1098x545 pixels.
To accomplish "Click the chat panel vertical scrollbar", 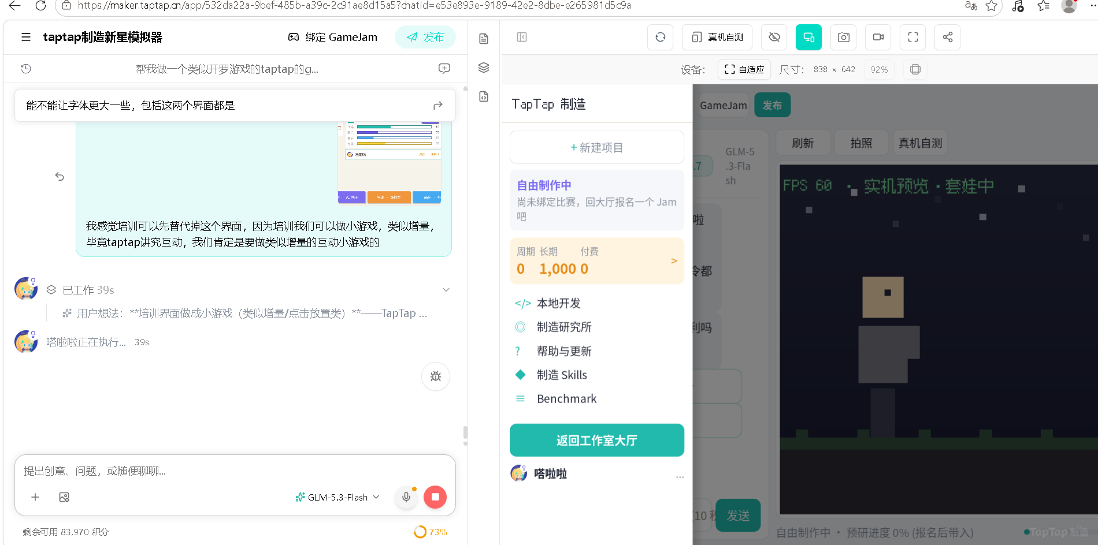I will [465, 433].
